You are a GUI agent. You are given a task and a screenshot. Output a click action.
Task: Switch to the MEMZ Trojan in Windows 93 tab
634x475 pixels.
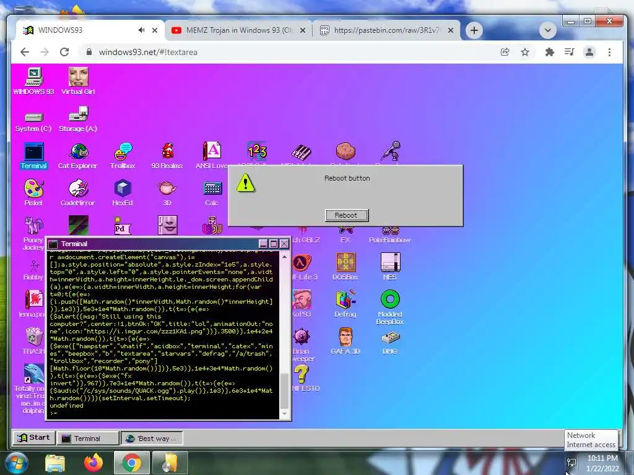click(x=238, y=30)
